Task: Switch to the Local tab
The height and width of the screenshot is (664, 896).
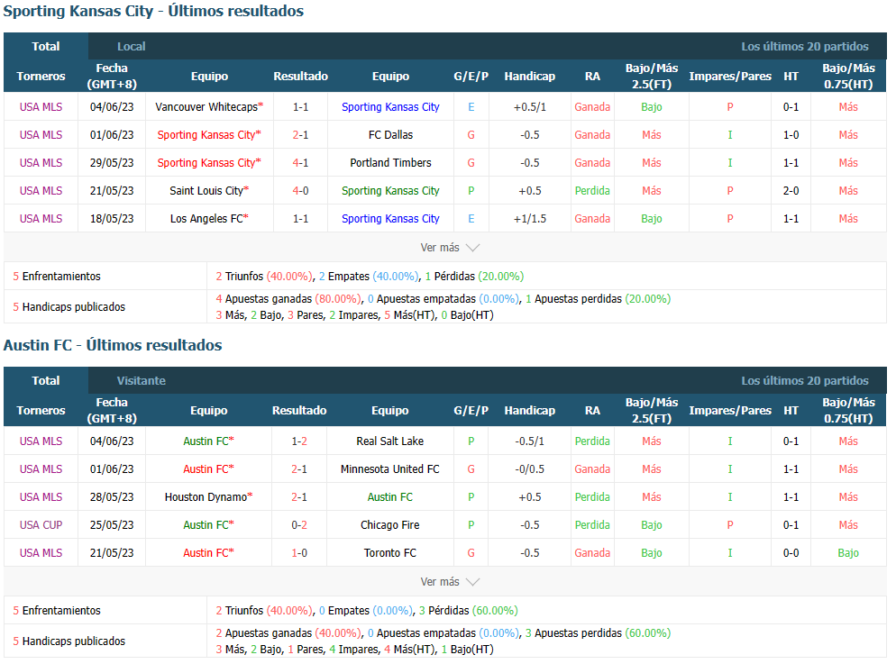Action: [132, 46]
